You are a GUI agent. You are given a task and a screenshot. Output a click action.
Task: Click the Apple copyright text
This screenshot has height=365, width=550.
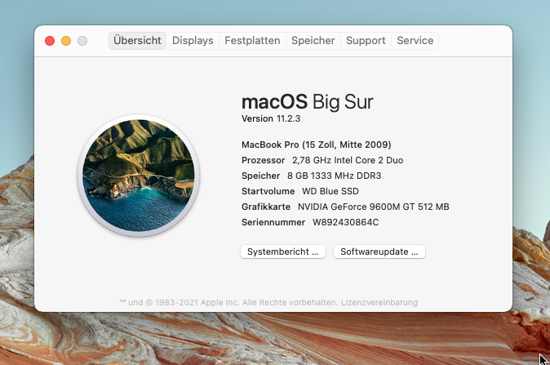(x=228, y=302)
